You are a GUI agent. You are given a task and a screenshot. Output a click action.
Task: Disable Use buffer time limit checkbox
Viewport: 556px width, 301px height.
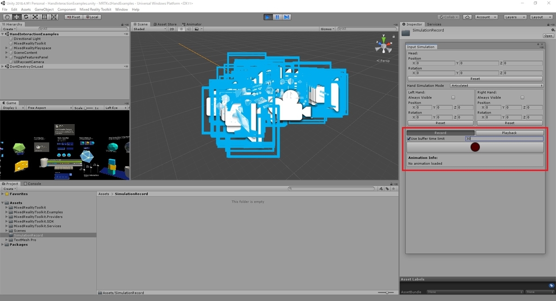(x=409, y=138)
